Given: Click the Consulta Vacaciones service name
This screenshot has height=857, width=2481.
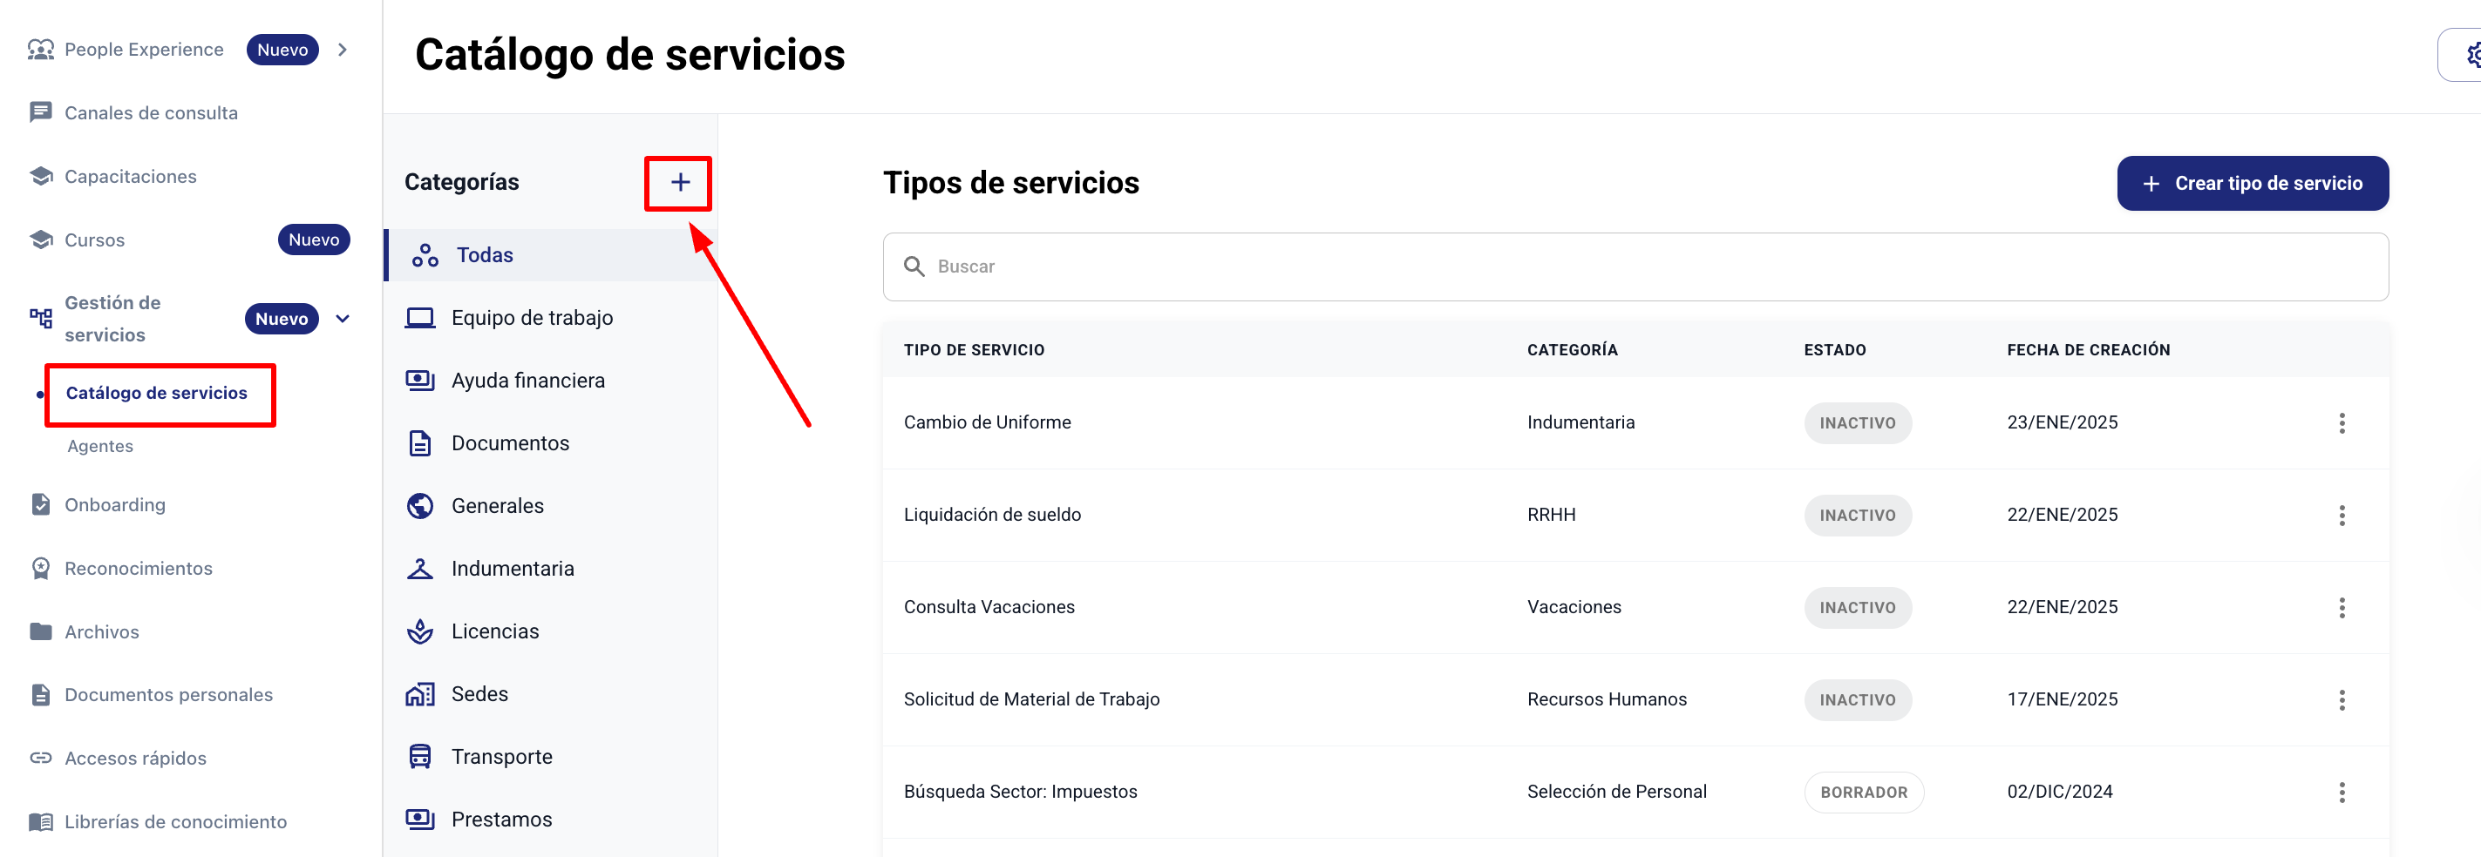Looking at the screenshot, I should pos(989,607).
